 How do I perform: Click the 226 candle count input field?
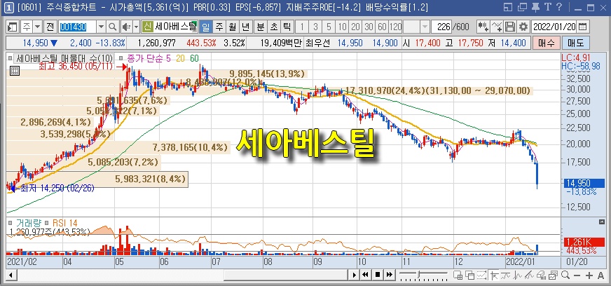(441, 27)
